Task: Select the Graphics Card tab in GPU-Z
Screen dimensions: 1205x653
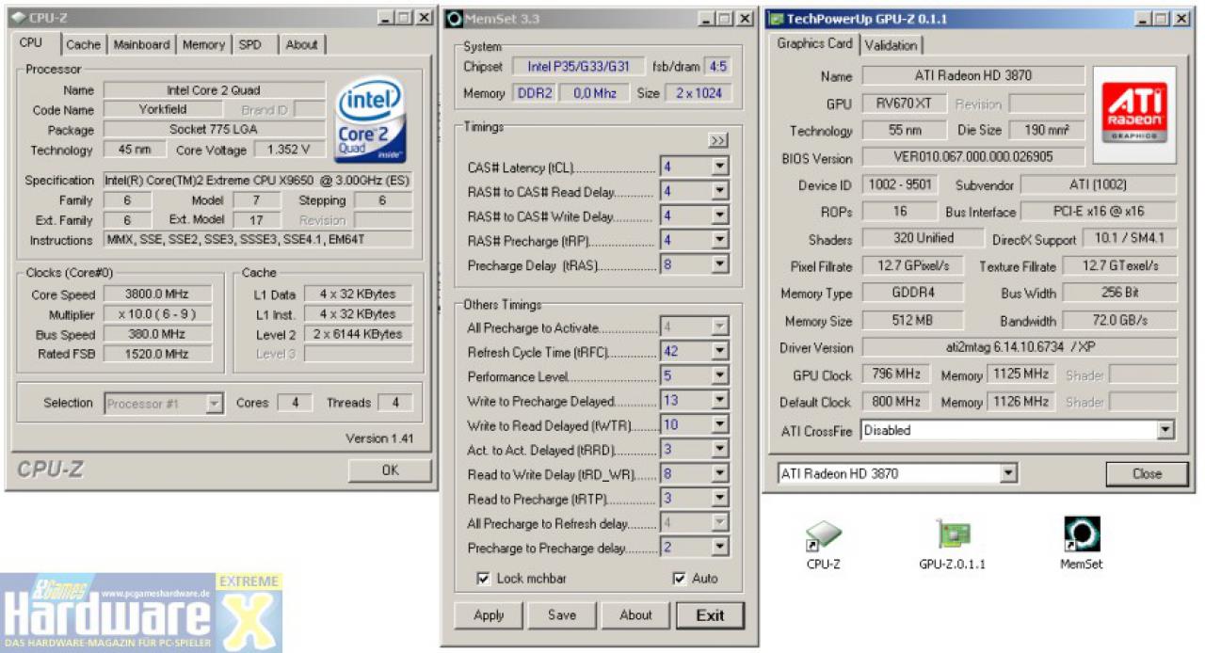Action: 814,43
